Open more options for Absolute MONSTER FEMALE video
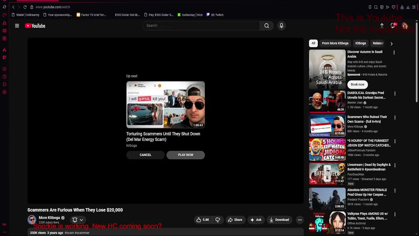The image size is (419, 236). click(x=395, y=190)
